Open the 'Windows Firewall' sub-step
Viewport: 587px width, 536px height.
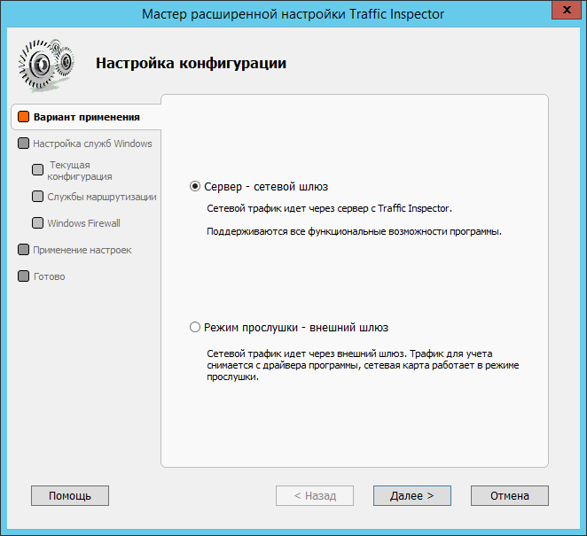tap(83, 223)
